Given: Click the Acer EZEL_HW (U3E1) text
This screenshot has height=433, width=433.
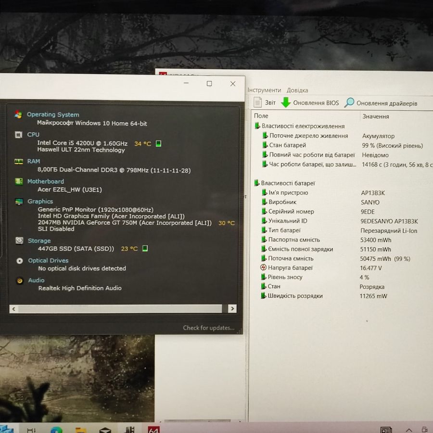Looking at the screenshot, I should pyautogui.click(x=70, y=190).
